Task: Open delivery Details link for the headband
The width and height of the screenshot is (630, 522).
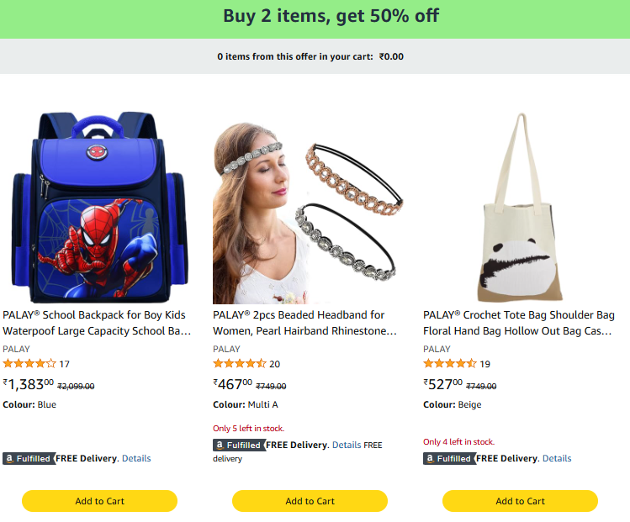Action: pyautogui.click(x=347, y=446)
